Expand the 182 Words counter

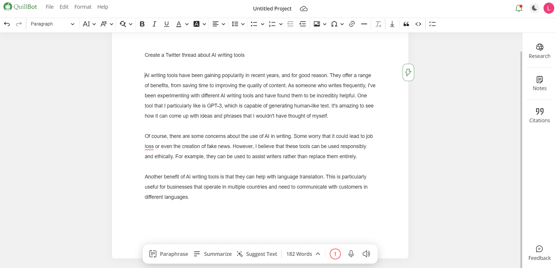click(x=303, y=254)
